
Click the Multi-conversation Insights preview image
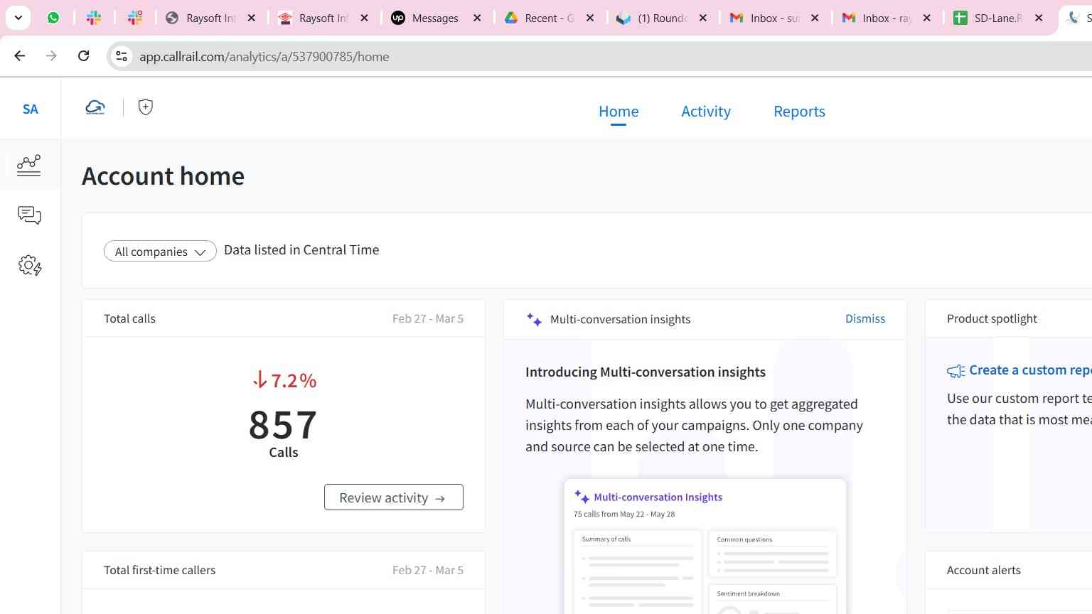pos(705,546)
